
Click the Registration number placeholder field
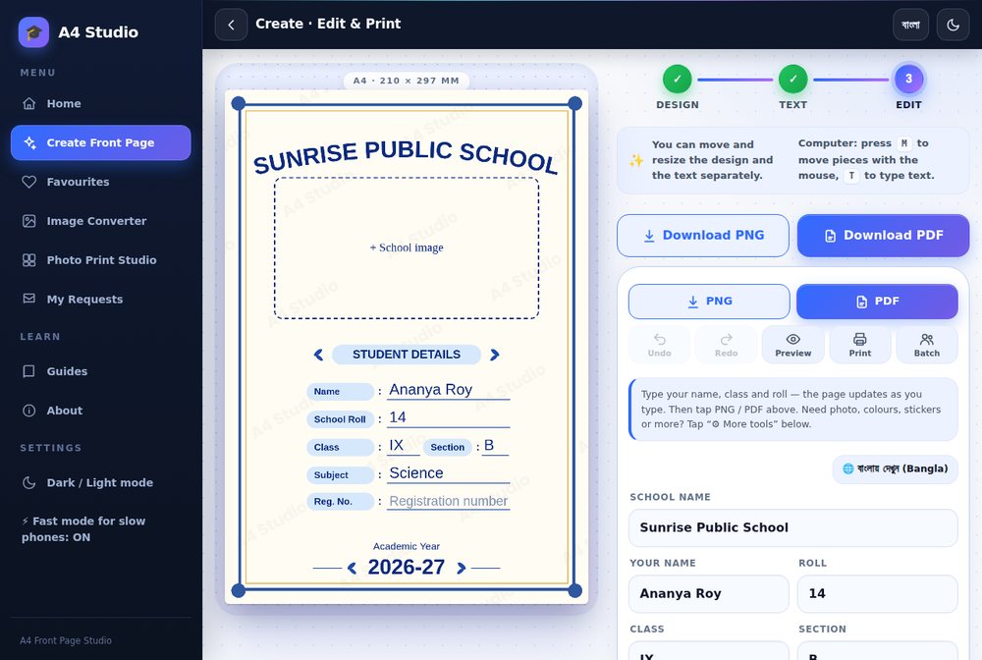pos(449,502)
